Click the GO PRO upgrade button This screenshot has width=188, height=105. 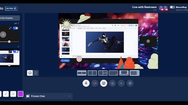(11, 8)
